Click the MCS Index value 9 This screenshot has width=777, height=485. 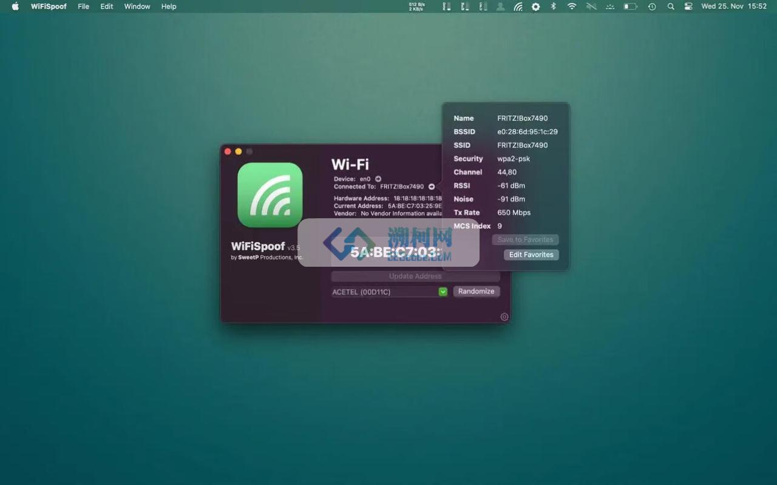click(x=500, y=226)
